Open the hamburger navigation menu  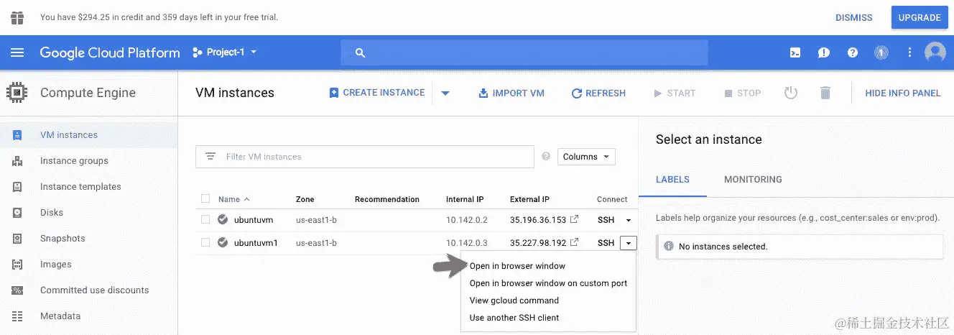point(17,52)
